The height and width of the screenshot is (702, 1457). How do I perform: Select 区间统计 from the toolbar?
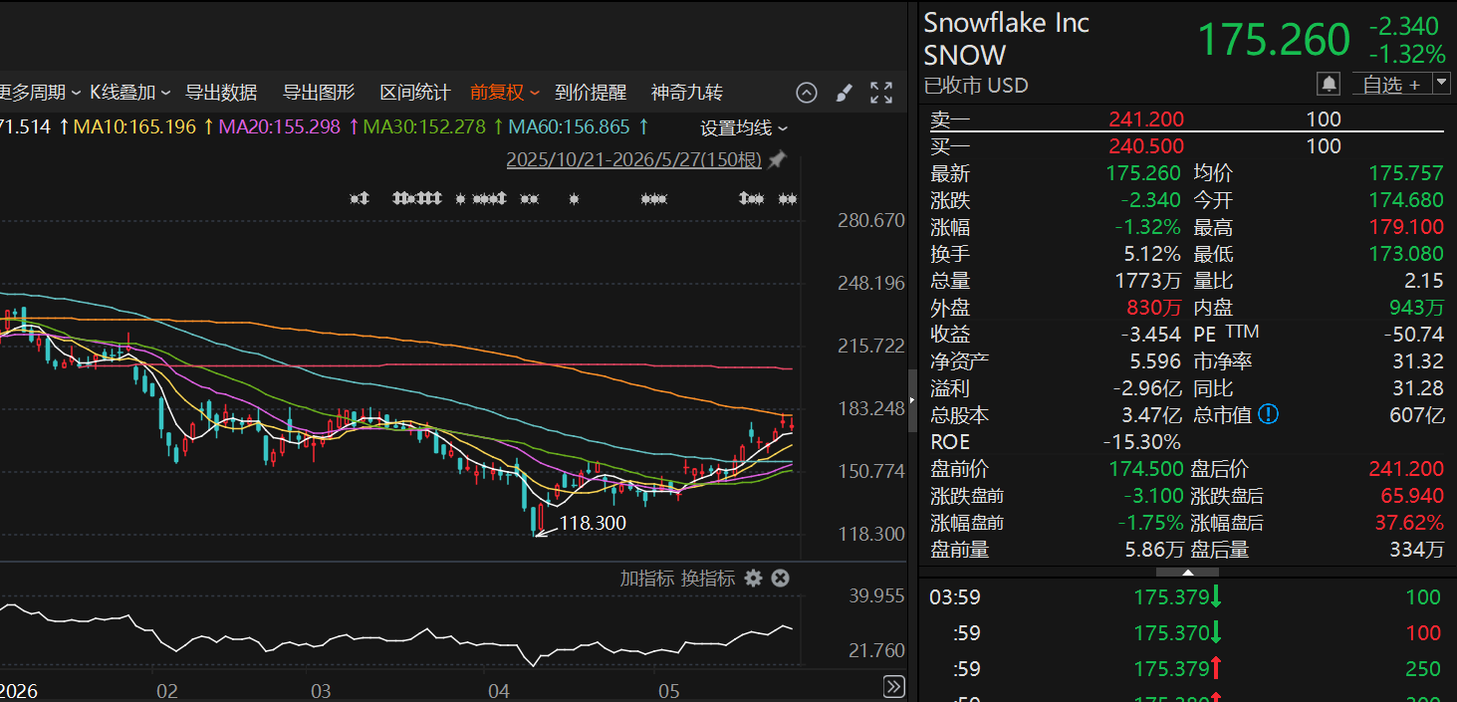tap(415, 93)
